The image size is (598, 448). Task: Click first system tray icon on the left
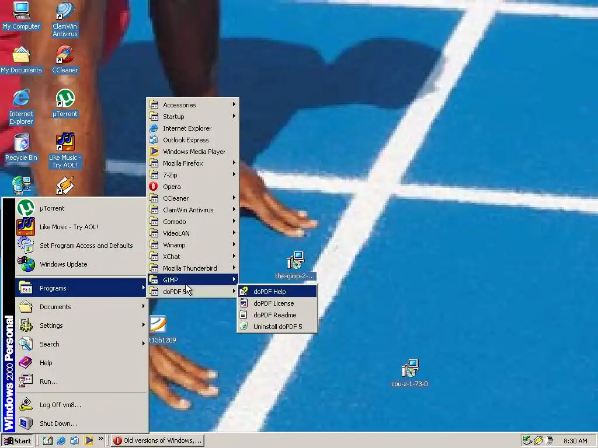tap(527, 440)
